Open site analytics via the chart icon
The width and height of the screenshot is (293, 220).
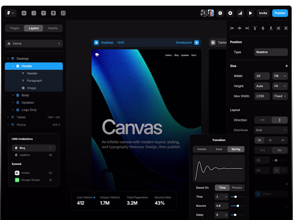[x=240, y=13]
